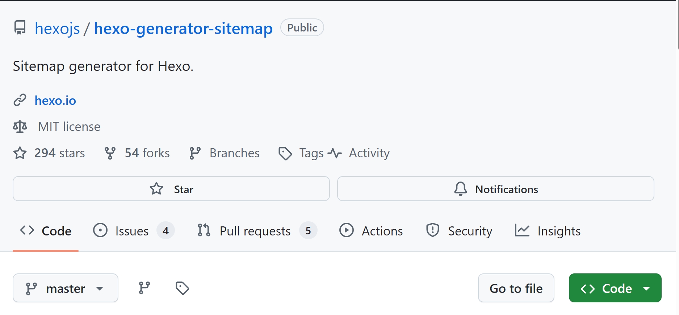Click the repository book icon
Viewport: 679px width, 315px height.
pos(20,27)
